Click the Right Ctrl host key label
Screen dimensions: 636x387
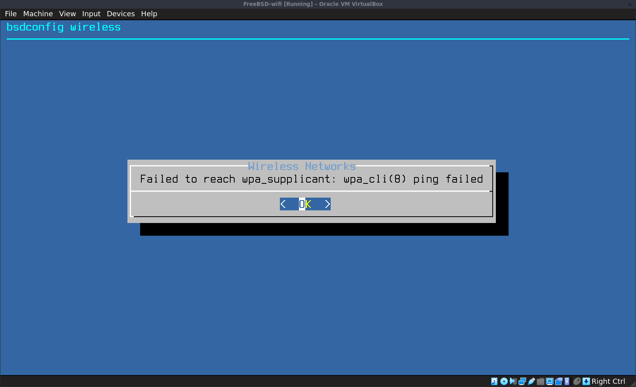coord(608,381)
